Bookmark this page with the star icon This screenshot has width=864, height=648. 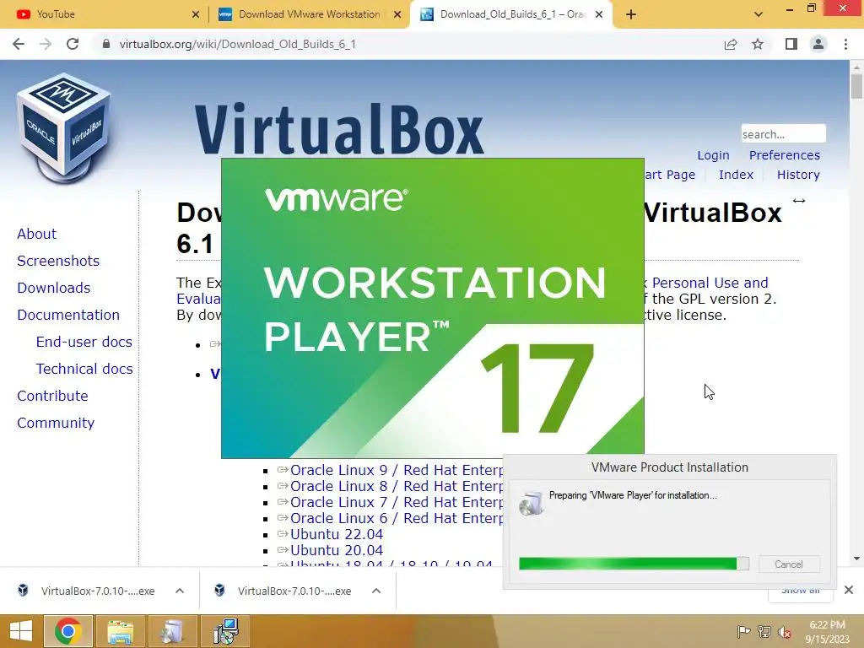point(758,44)
